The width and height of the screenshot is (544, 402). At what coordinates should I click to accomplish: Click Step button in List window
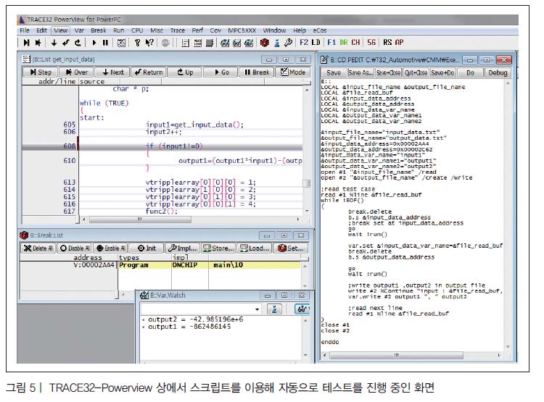tap(40, 72)
